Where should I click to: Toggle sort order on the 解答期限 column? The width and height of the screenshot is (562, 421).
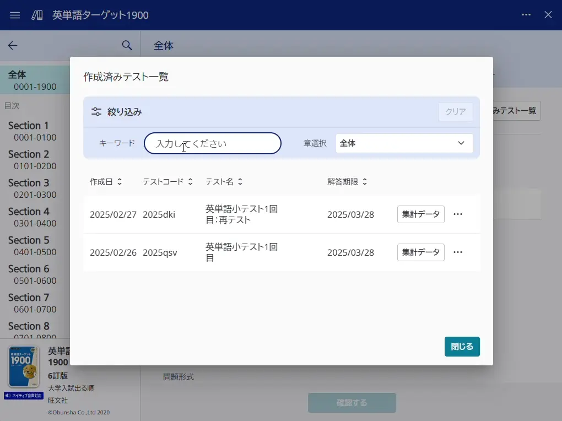coord(364,181)
